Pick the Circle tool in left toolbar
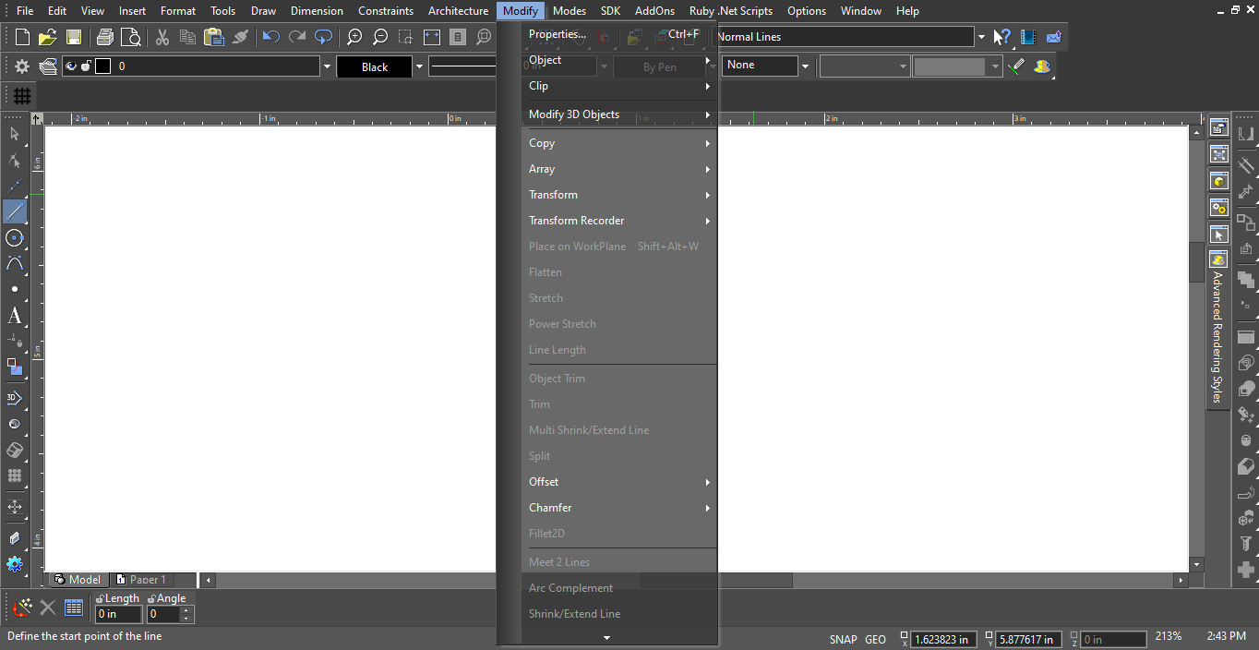 (15, 237)
